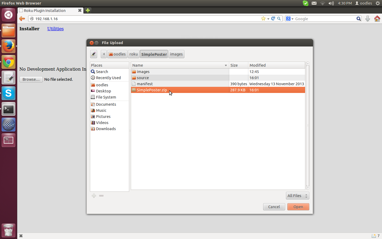382x239 pixels.
Task: Open the Utilities link
Action: (x=55, y=29)
